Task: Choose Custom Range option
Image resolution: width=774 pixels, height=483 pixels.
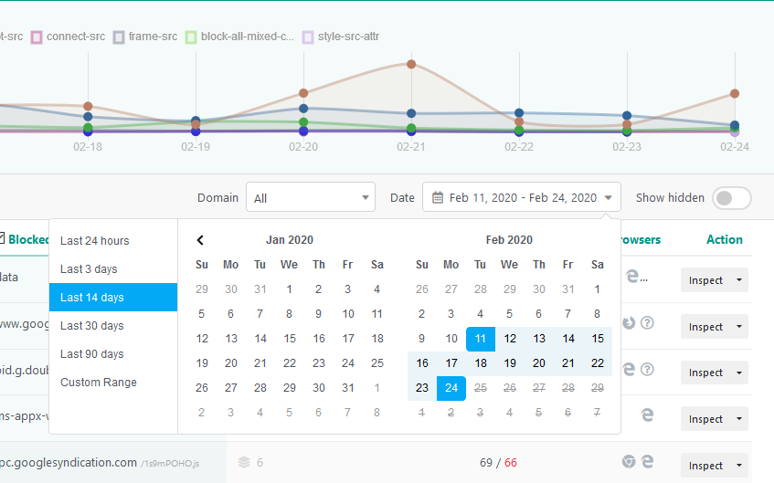Action: click(x=98, y=383)
